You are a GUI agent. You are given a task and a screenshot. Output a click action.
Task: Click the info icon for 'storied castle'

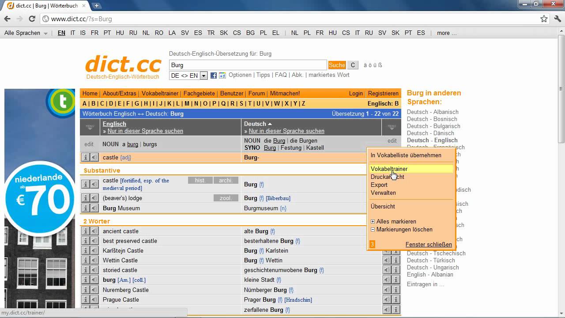coord(85,270)
